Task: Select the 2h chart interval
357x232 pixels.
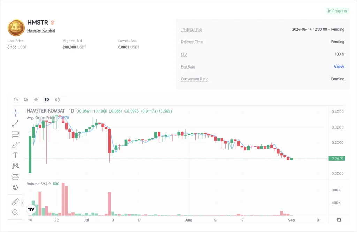Action: click(x=26, y=100)
